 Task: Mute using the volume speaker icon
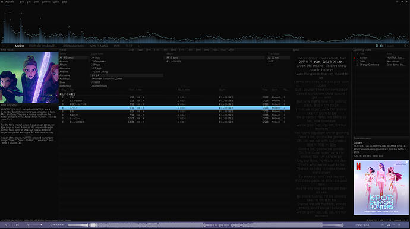(x=28, y=225)
